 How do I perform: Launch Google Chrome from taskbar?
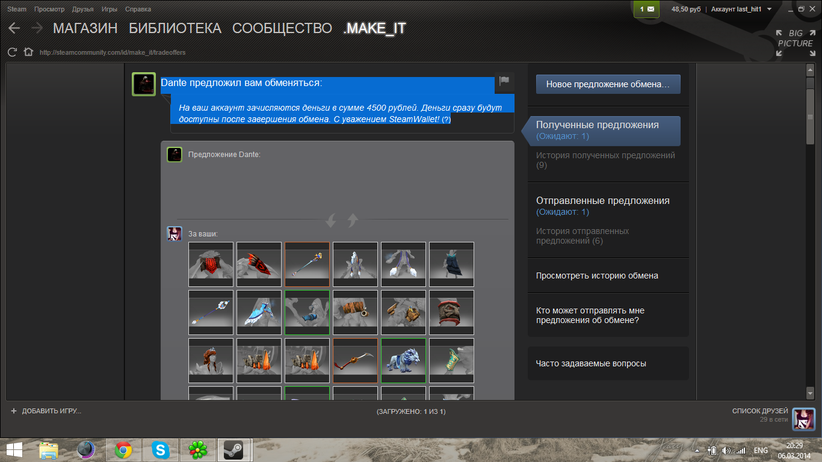pyautogui.click(x=123, y=449)
